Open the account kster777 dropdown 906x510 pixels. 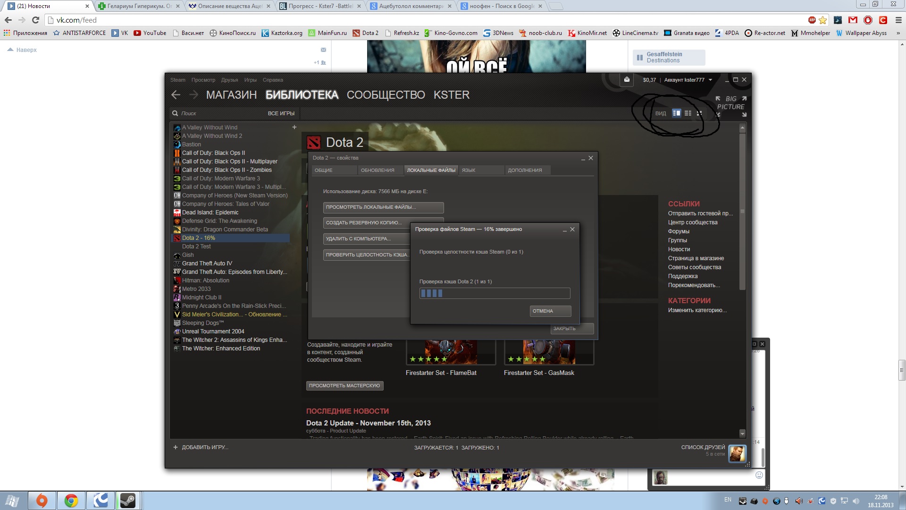[688, 80]
